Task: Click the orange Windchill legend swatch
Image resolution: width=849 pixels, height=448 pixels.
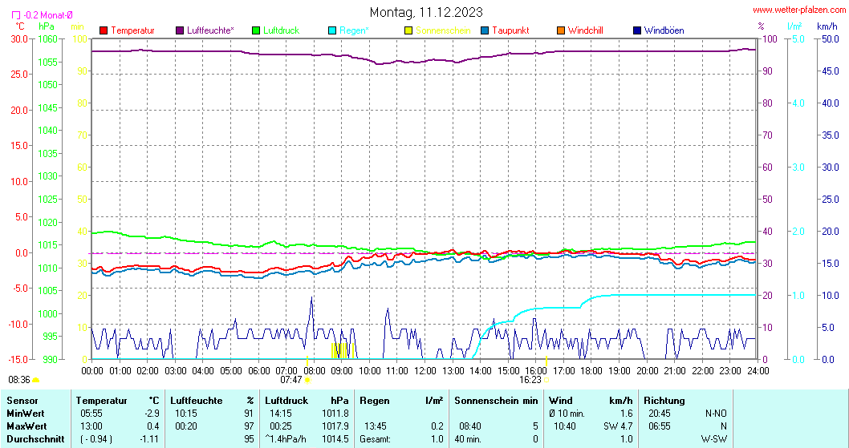Action: point(561,30)
